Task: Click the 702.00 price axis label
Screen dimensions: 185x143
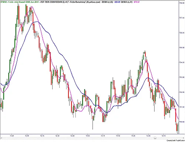Action: coord(182,92)
